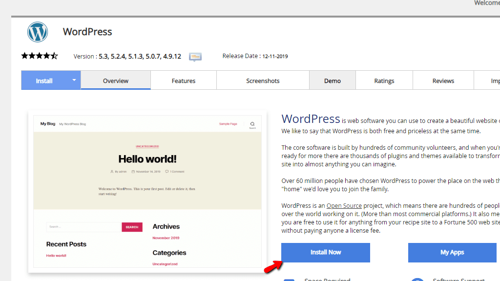Click the WordPress logo icon

click(x=38, y=32)
